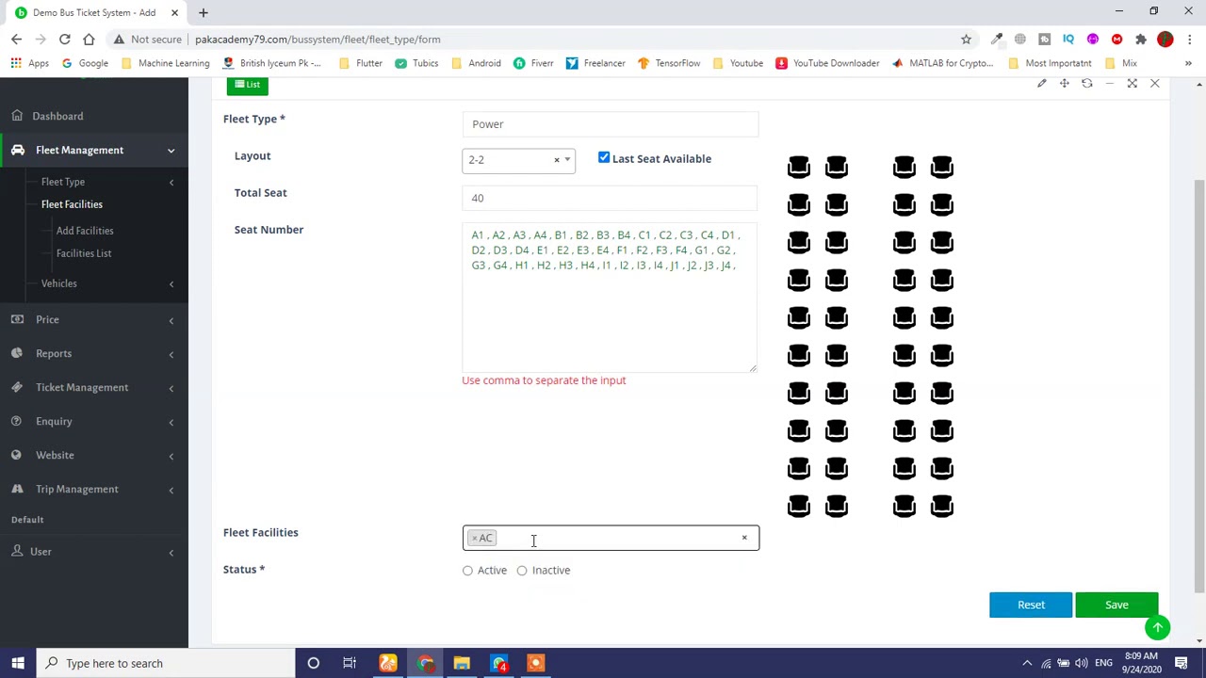
Task: Click the green List button
Action: point(248,85)
